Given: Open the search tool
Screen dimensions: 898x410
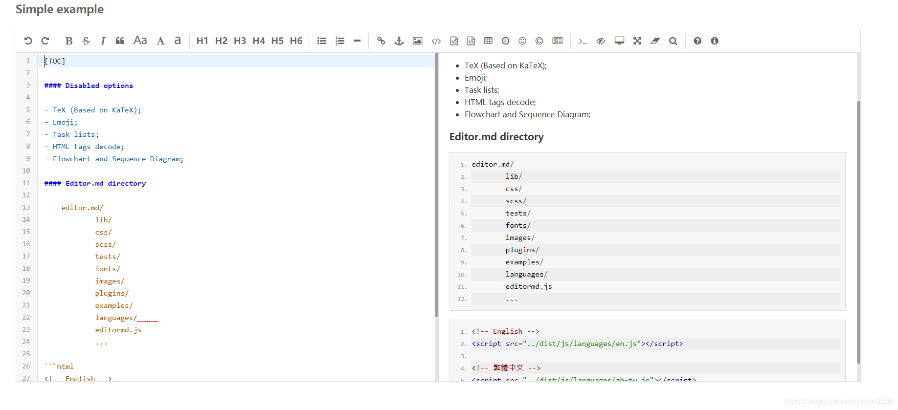Looking at the screenshot, I should (673, 41).
